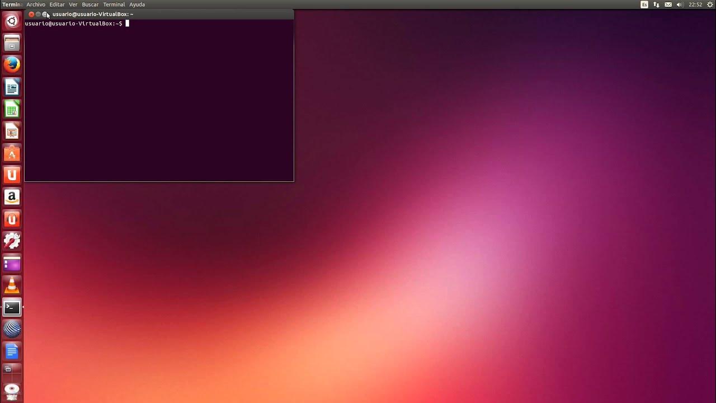This screenshot has width=716, height=403.
Task: Click the terminal prompt line
Action: coord(77,24)
